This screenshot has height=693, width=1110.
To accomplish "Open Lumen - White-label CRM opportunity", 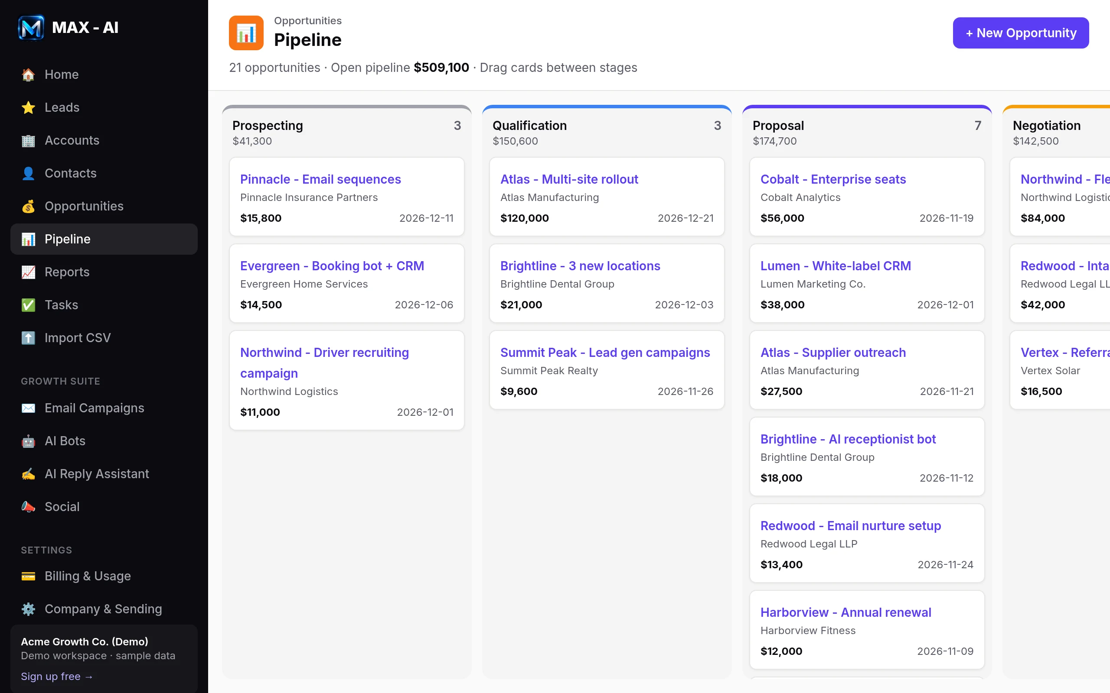I will (x=836, y=266).
